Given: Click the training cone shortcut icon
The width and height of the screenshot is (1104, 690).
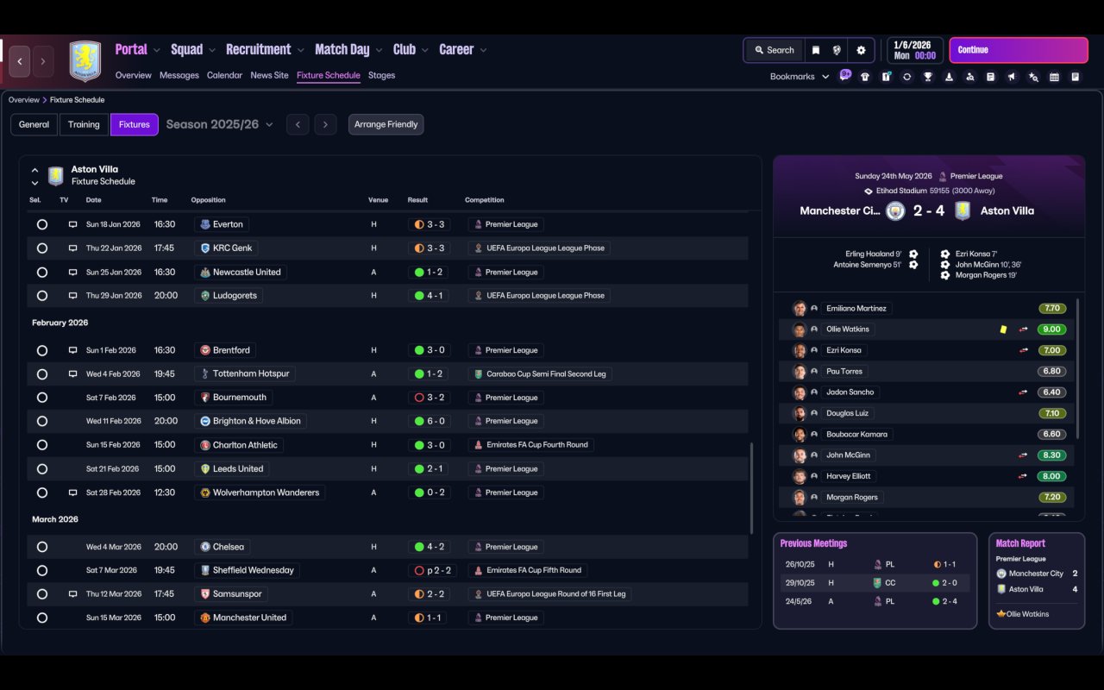Looking at the screenshot, I should click(x=949, y=77).
